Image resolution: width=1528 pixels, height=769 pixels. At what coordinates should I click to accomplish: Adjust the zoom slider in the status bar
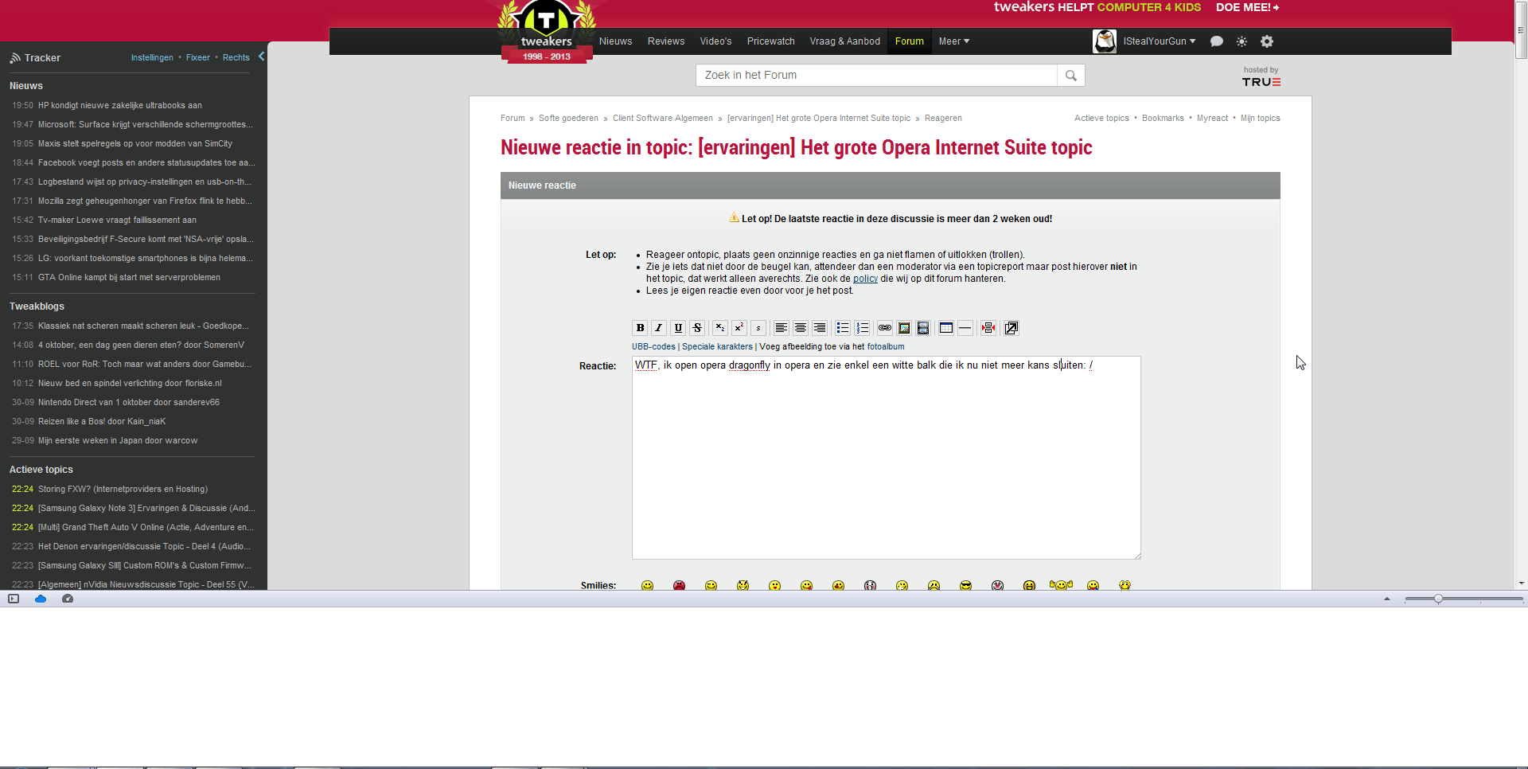click(1438, 599)
